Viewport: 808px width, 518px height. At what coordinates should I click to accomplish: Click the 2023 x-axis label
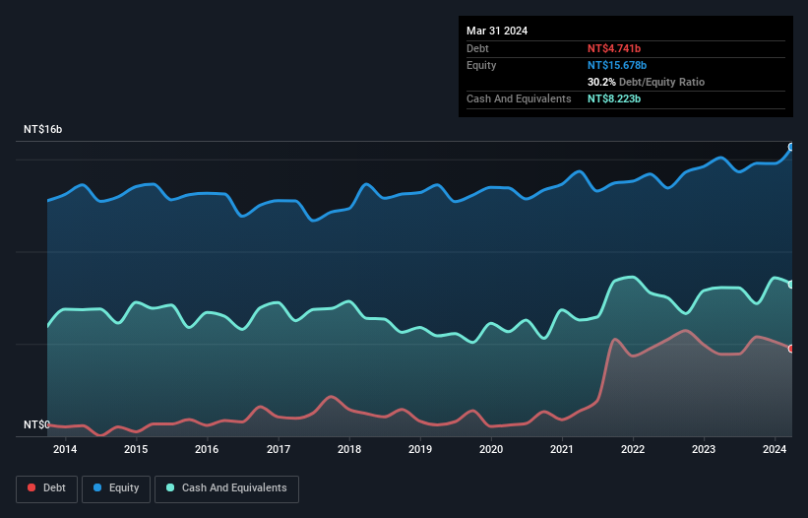tap(704, 449)
